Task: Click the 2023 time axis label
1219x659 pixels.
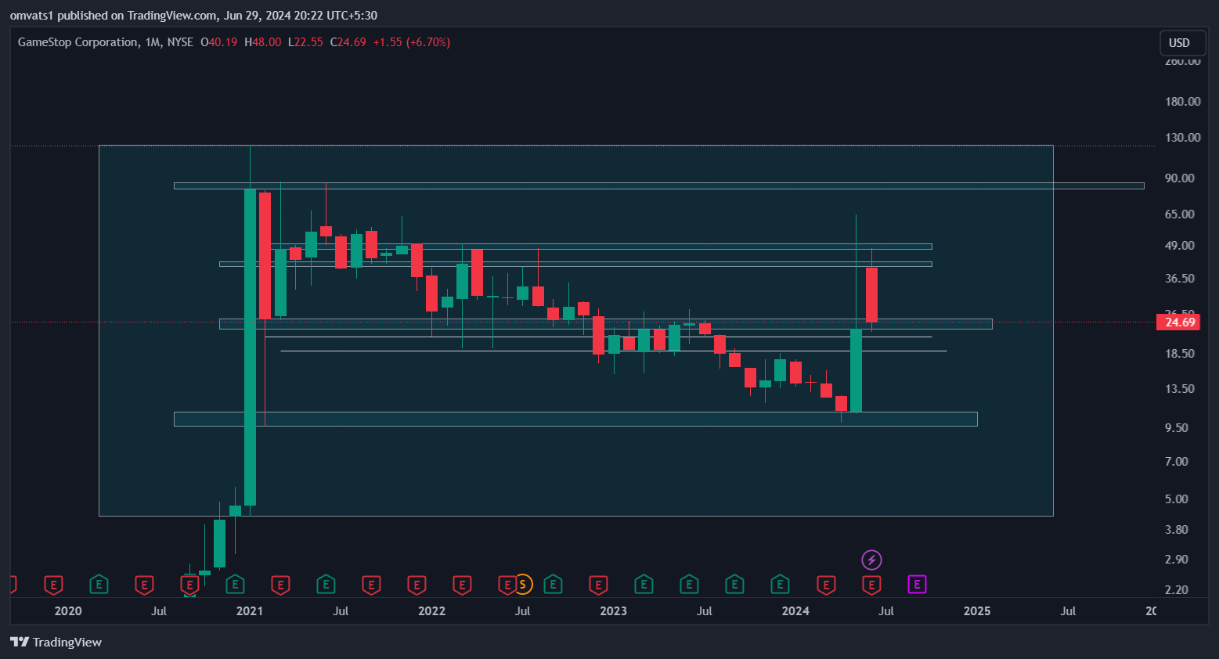Action: 613,610
